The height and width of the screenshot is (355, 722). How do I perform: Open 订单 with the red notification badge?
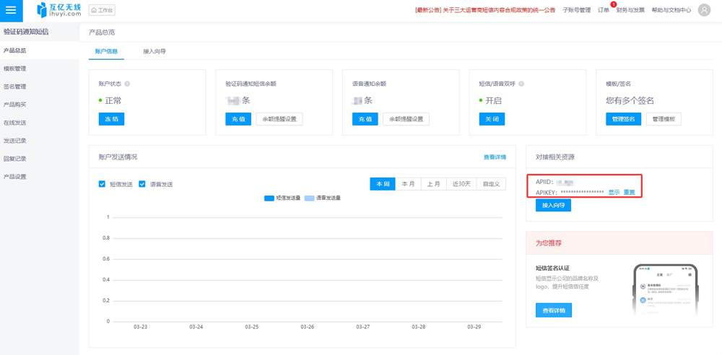click(x=604, y=10)
